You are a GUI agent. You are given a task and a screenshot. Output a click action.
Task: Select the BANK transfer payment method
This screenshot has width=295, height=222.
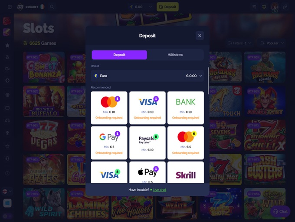186,108
